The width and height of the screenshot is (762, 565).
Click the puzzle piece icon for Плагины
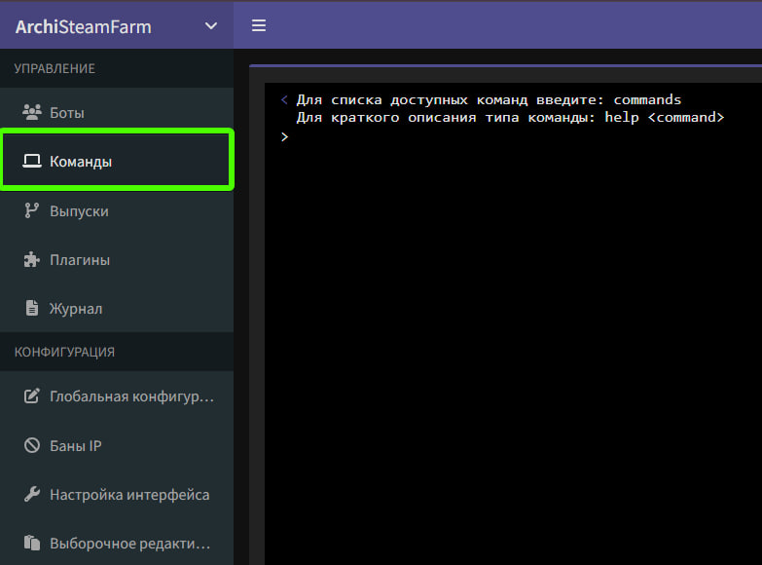click(31, 260)
